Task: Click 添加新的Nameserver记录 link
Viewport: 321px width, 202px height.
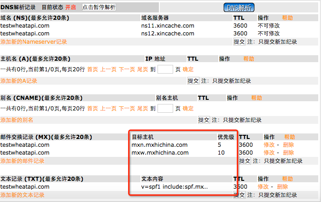Action: pos(34,42)
